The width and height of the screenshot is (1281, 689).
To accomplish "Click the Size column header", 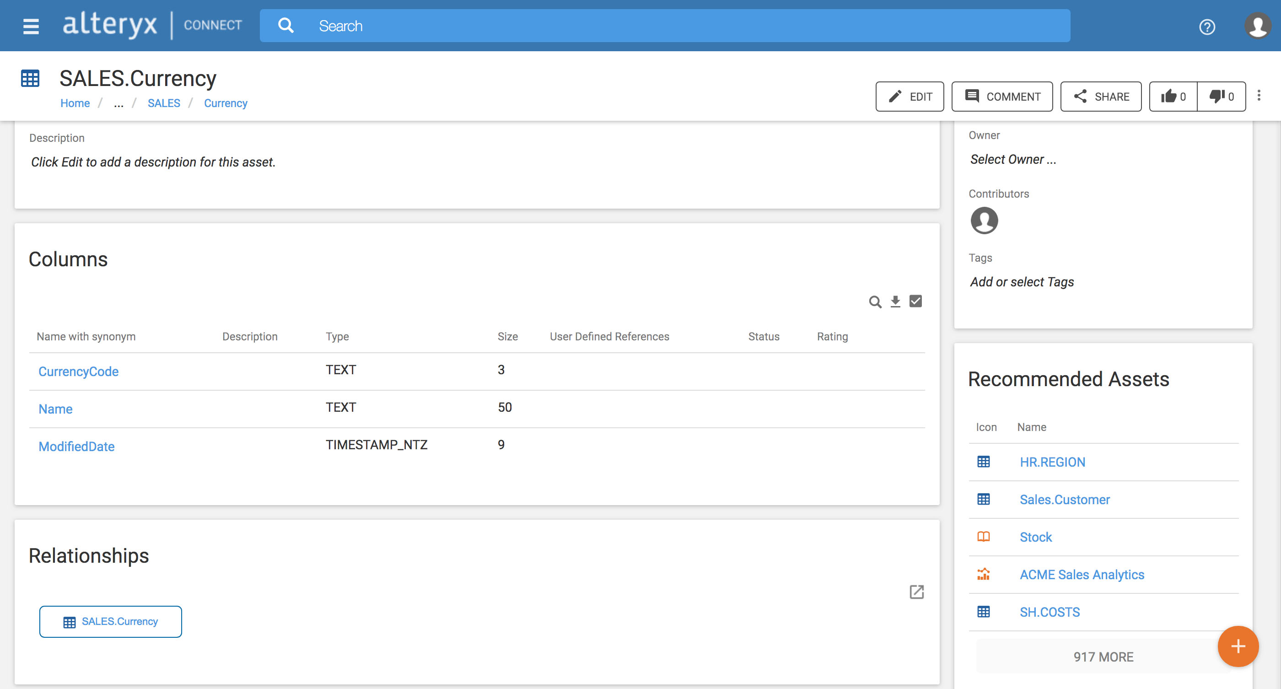I will [x=508, y=337].
